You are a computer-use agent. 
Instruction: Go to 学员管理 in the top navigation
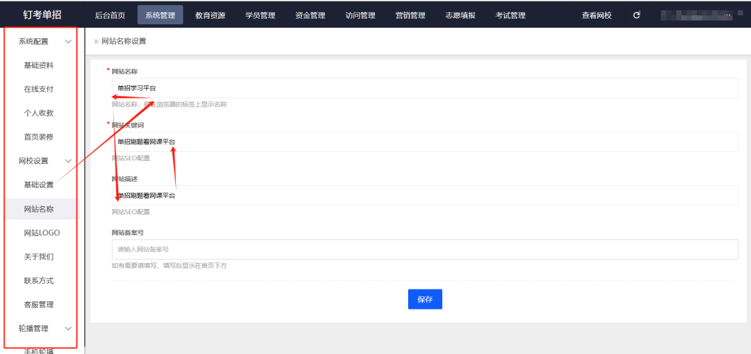(x=260, y=15)
